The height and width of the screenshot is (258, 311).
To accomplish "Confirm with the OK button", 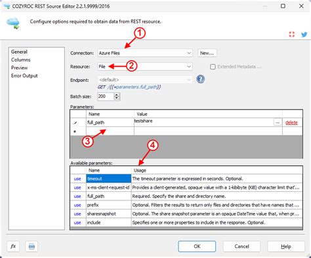I will (x=197, y=246).
